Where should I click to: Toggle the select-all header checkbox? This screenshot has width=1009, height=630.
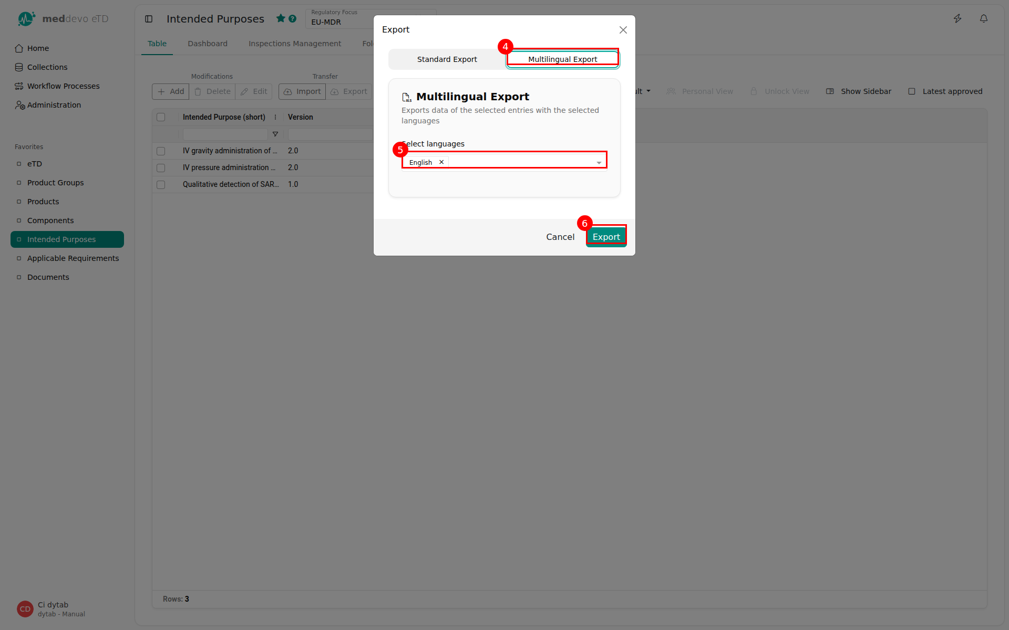161,117
